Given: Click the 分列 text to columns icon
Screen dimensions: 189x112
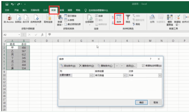Looking at the screenshot, I should (x=152, y=19).
